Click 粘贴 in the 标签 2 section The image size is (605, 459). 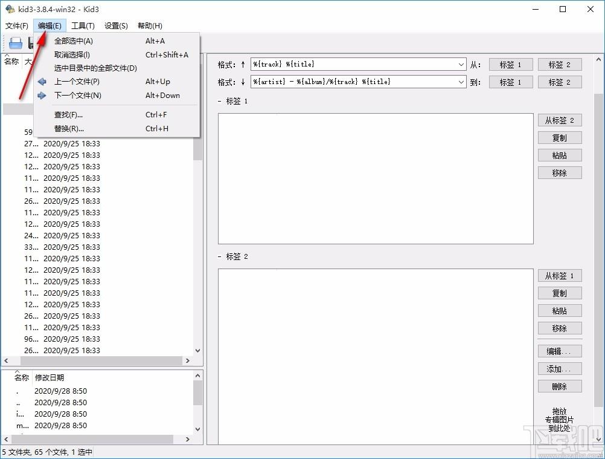pos(560,311)
